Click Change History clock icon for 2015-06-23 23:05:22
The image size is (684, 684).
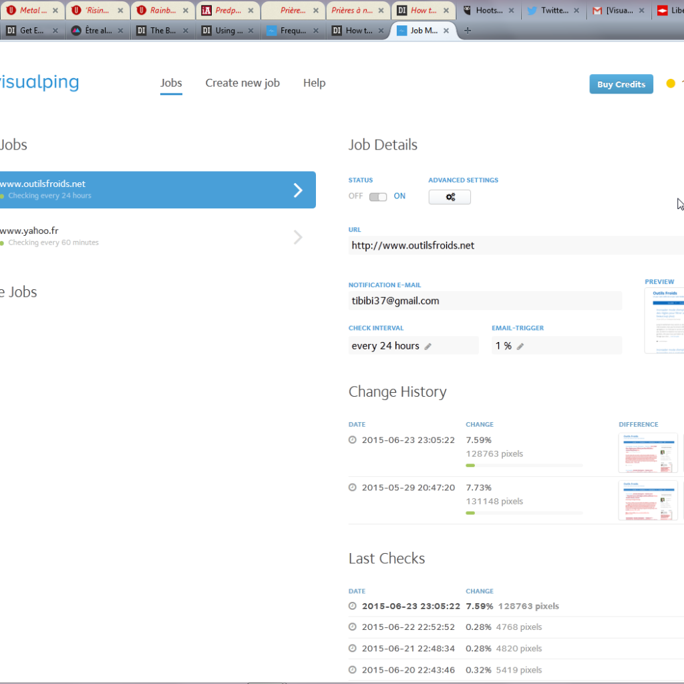[353, 440]
